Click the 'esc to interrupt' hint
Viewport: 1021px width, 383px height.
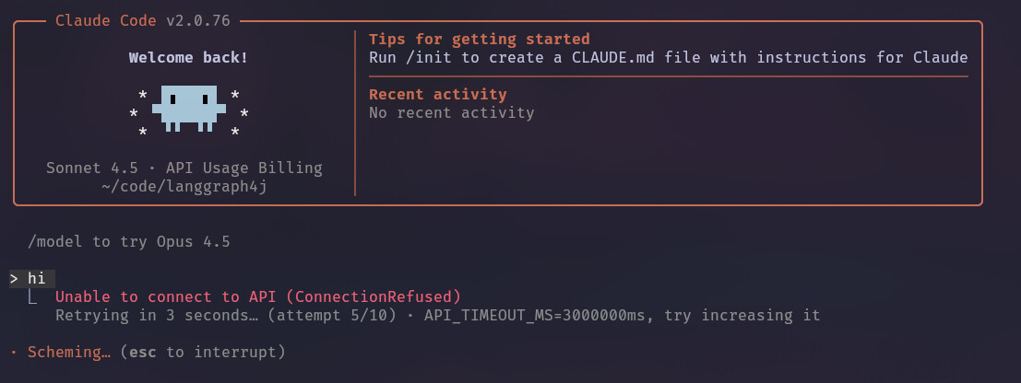click(x=203, y=353)
